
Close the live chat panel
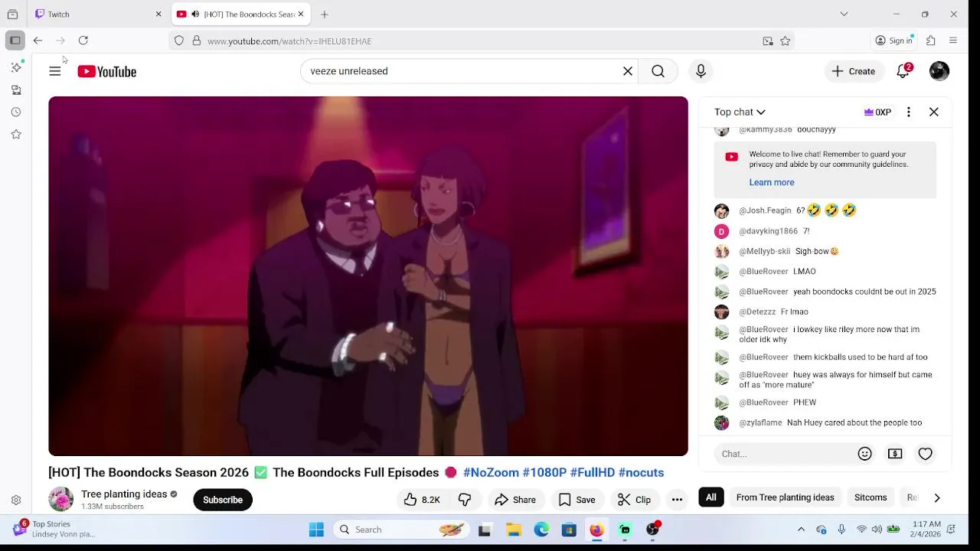click(x=934, y=112)
